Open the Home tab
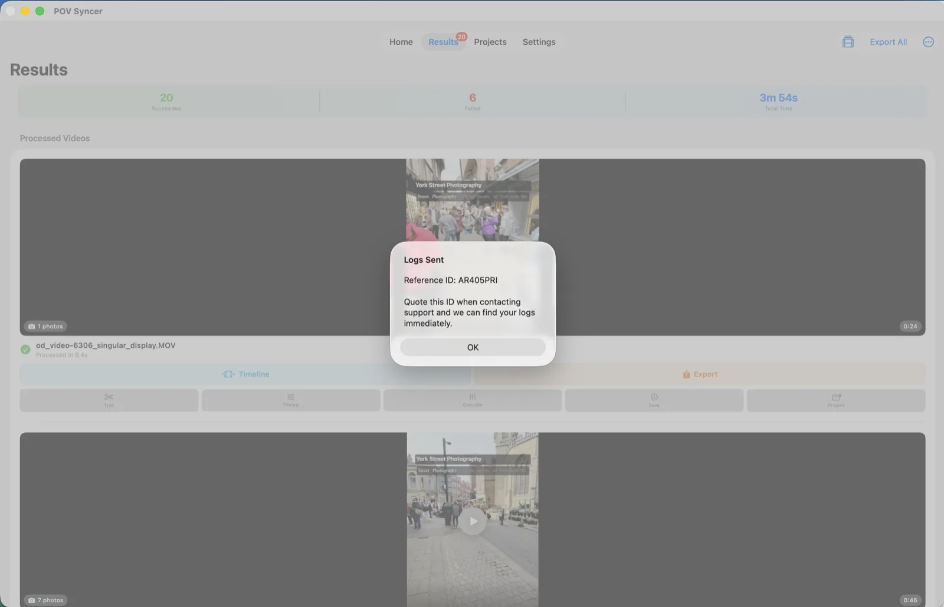This screenshot has width=944, height=607. pyautogui.click(x=401, y=42)
